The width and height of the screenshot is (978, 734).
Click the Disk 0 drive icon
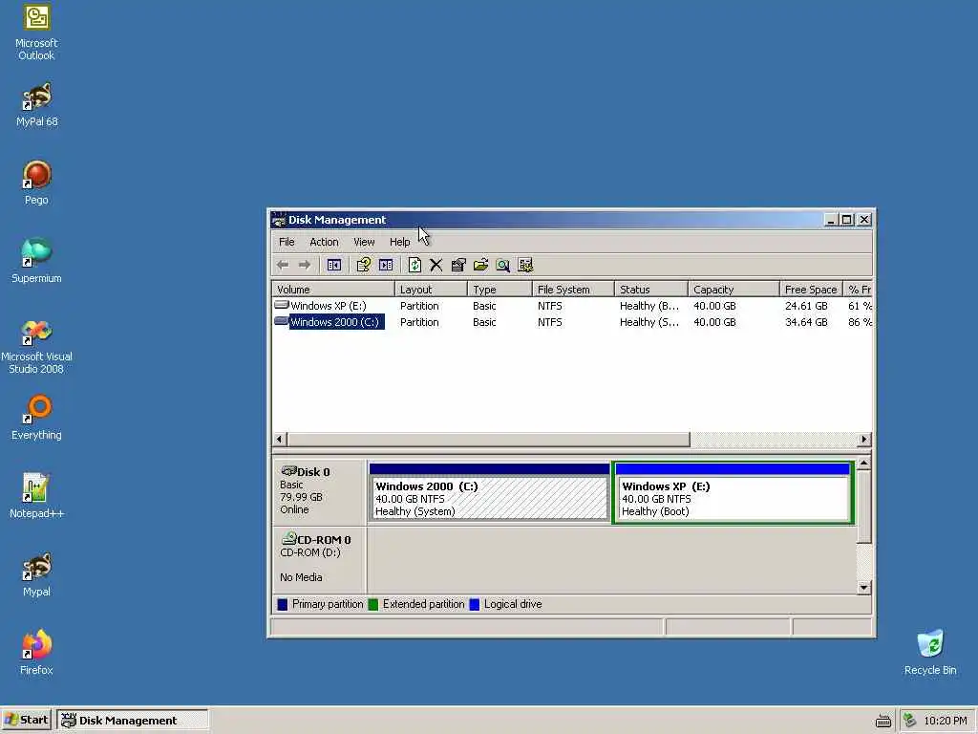(288, 470)
